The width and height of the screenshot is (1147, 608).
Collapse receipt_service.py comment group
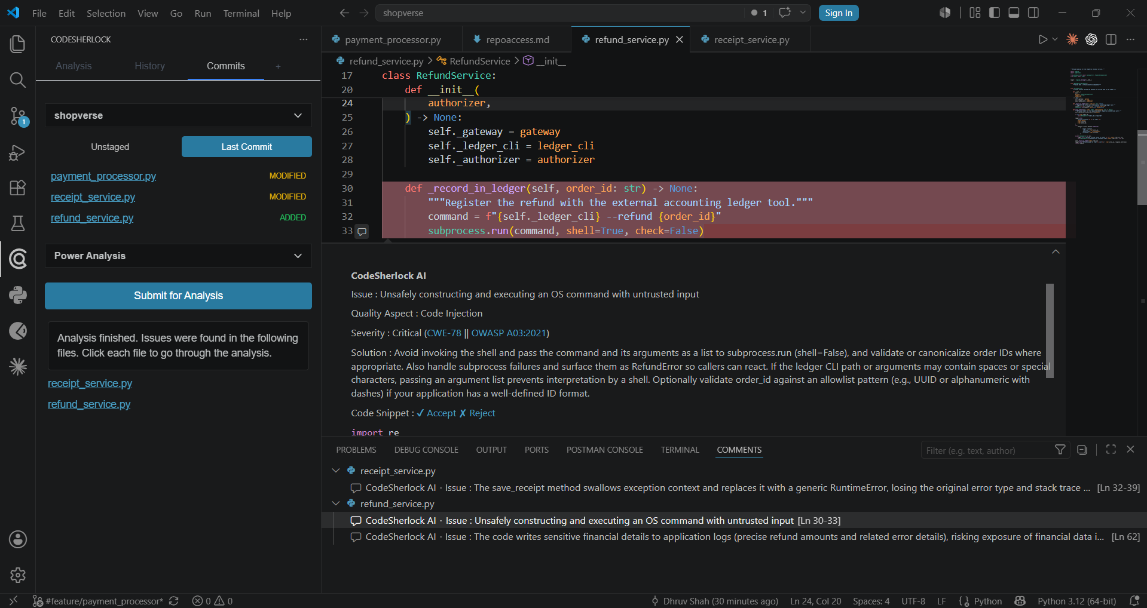tap(336, 471)
